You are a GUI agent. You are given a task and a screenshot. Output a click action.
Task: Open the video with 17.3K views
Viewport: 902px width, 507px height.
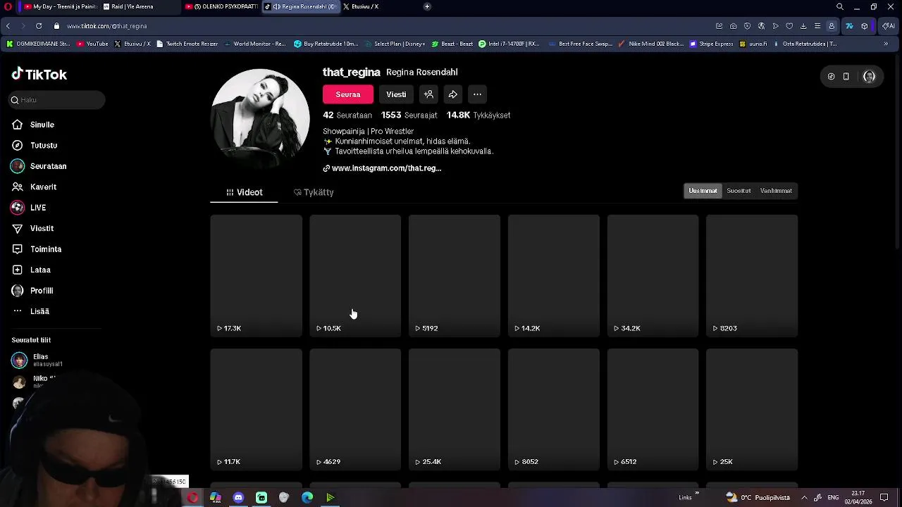pos(257,276)
